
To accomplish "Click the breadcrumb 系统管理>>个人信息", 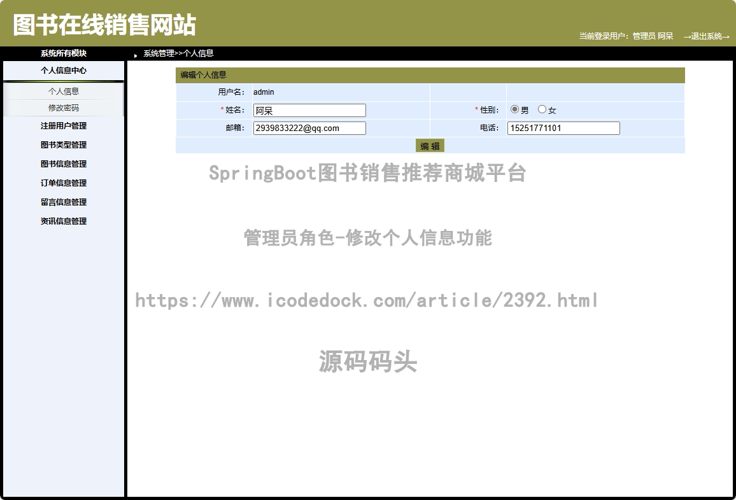I will pyautogui.click(x=178, y=53).
